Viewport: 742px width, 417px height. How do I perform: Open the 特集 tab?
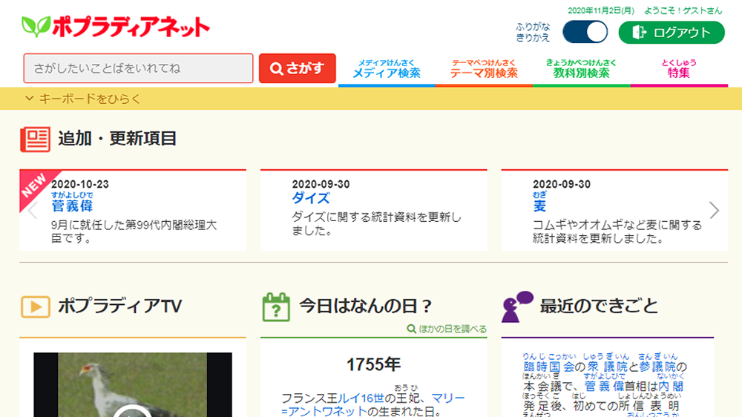679,70
